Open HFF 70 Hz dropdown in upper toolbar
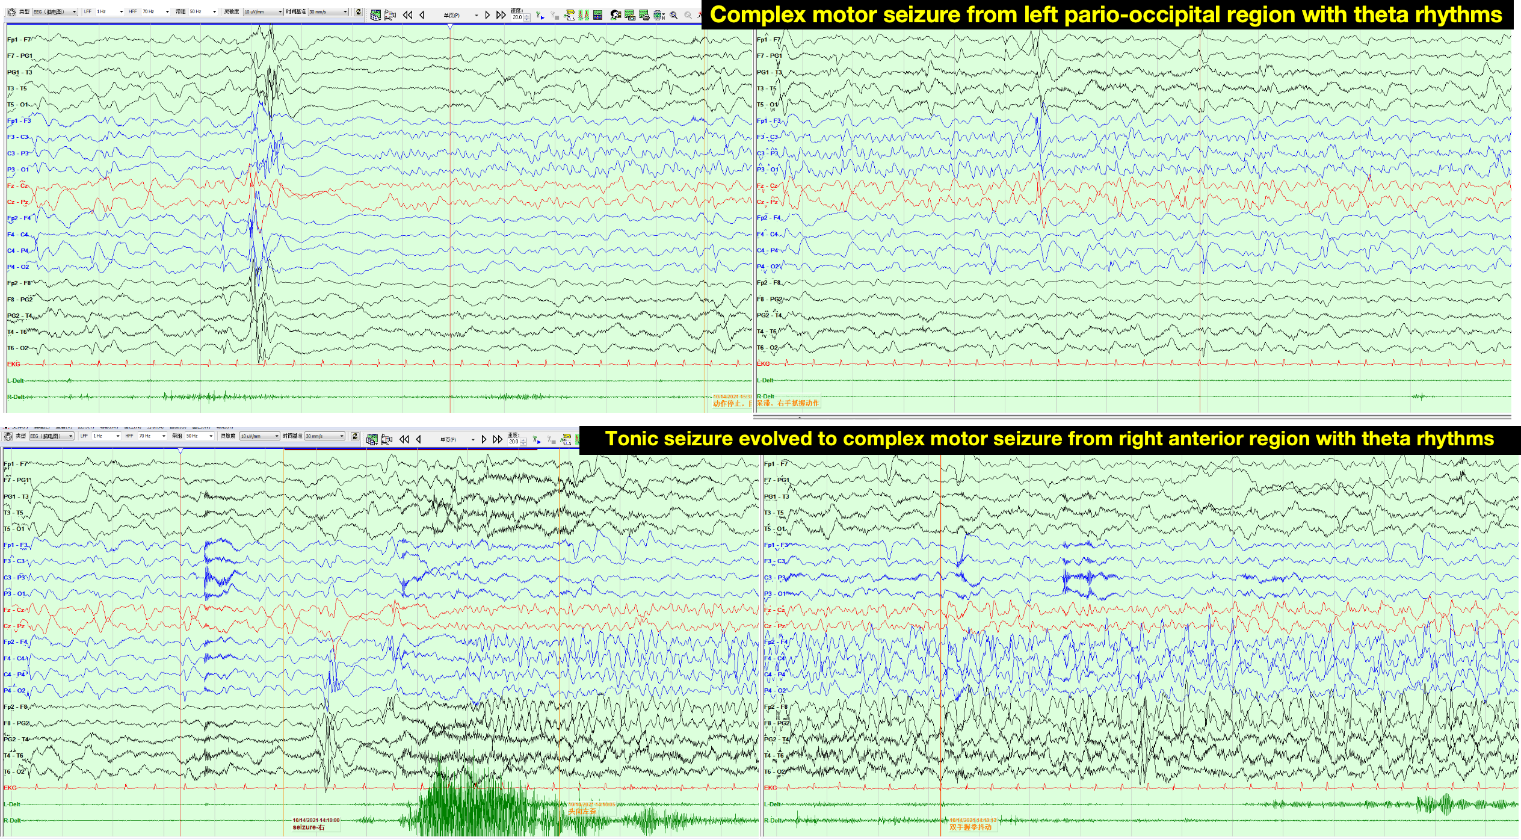The height and width of the screenshot is (840, 1521). point(167,11)
